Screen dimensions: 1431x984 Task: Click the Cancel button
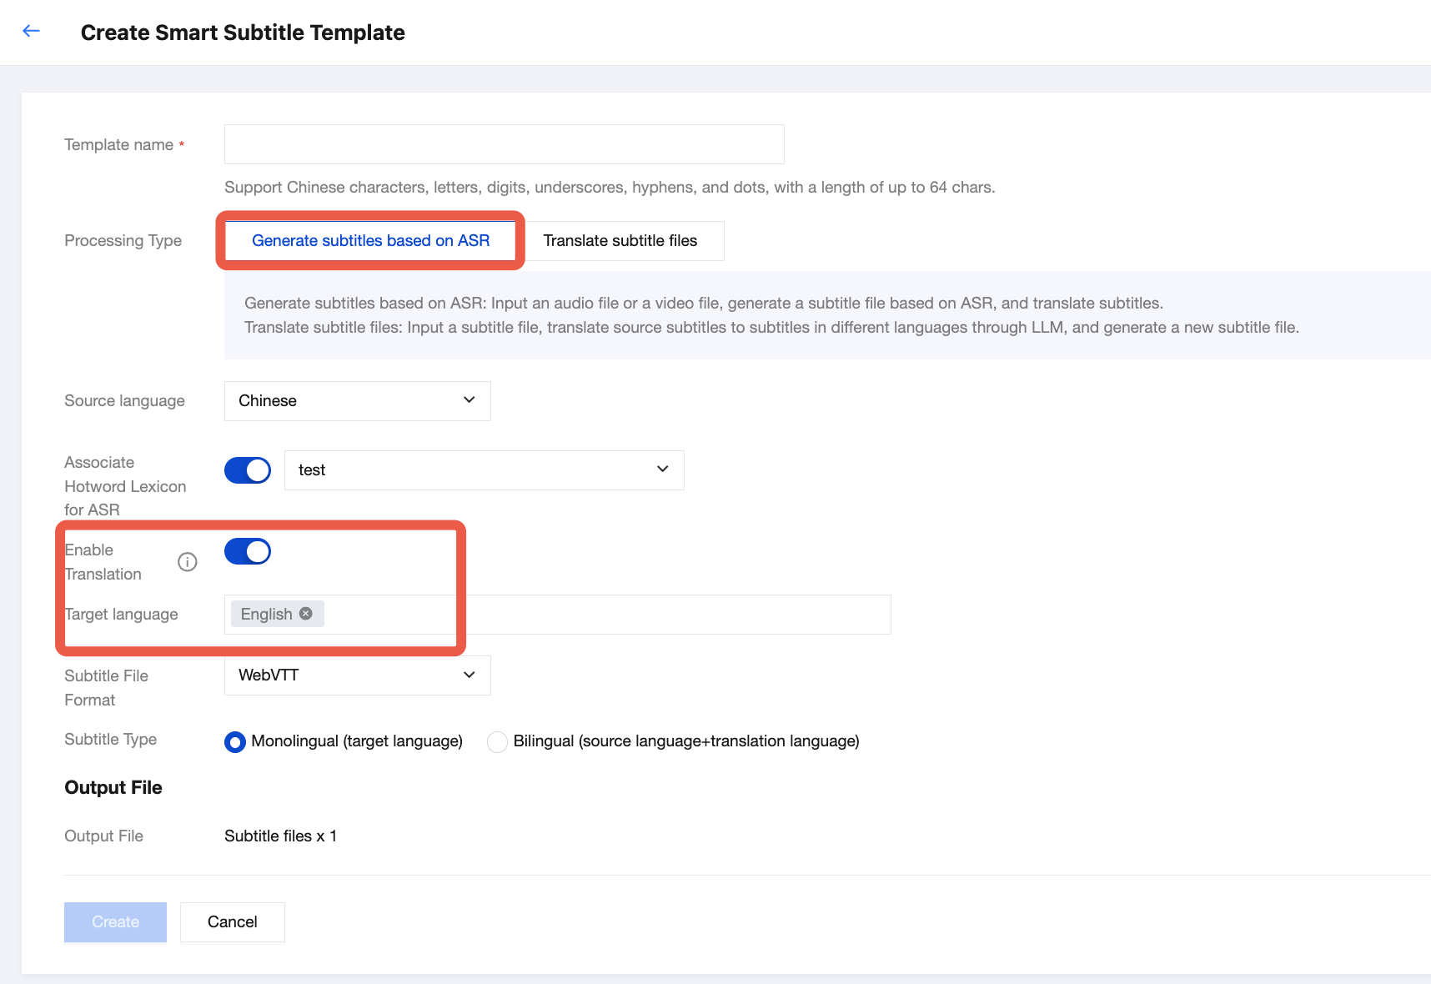coord(233,922)
